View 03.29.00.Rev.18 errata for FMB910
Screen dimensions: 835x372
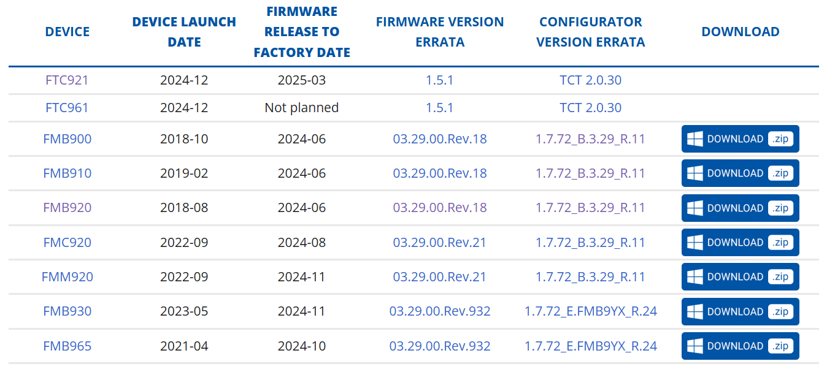440,173
